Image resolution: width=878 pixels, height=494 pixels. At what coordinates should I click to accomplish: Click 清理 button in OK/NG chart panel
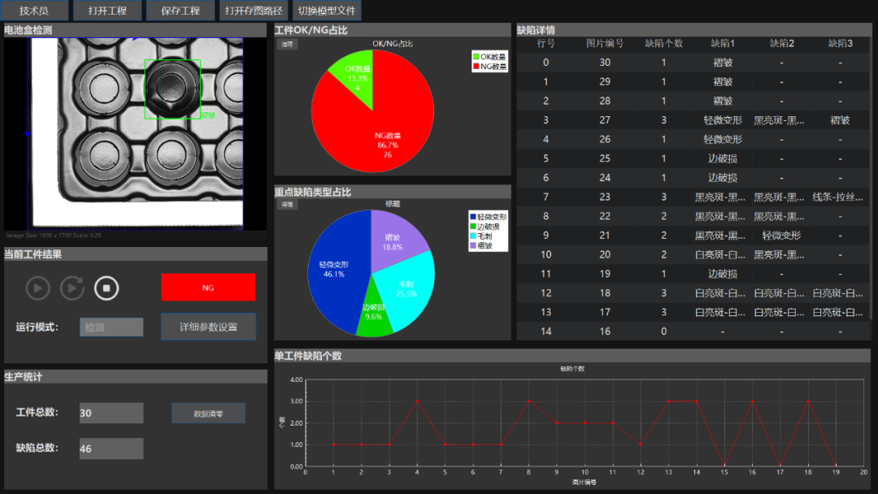tap(287, 45)
